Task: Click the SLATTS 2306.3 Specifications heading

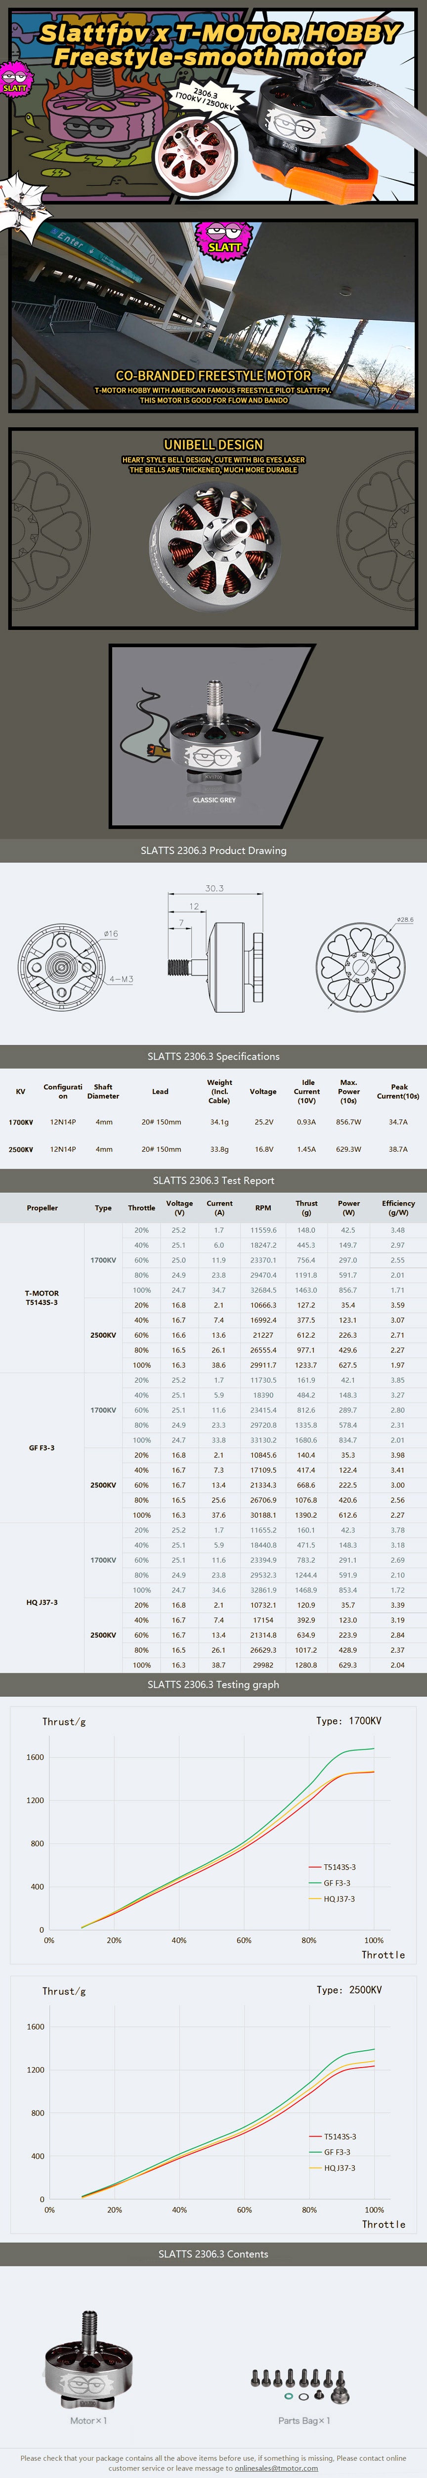Action: [x=213, y=1056]
